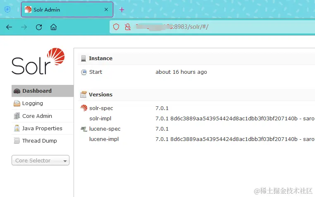The image size is (315, 197).
Task: Click the Start label
Action: (x=95, y=72)
